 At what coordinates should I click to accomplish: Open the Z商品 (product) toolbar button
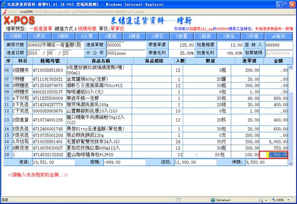coord(230,36)
